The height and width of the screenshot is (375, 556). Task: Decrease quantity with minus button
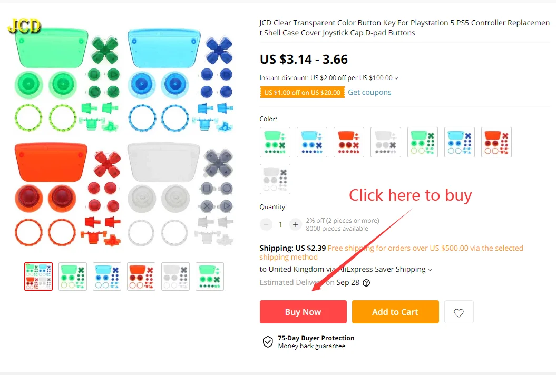click(x=266, y=224)
